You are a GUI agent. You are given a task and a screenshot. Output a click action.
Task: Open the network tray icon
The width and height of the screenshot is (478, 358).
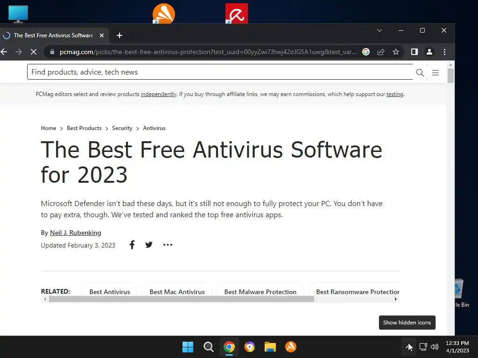(423, 347)
